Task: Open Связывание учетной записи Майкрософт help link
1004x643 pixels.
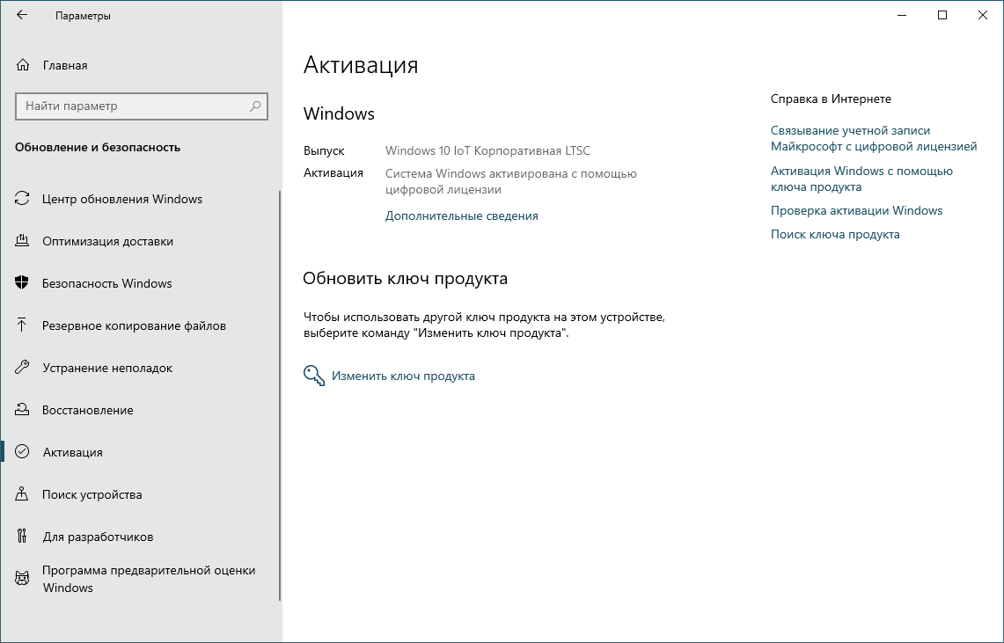Action: pyautogui.click(x=874, y=138)
